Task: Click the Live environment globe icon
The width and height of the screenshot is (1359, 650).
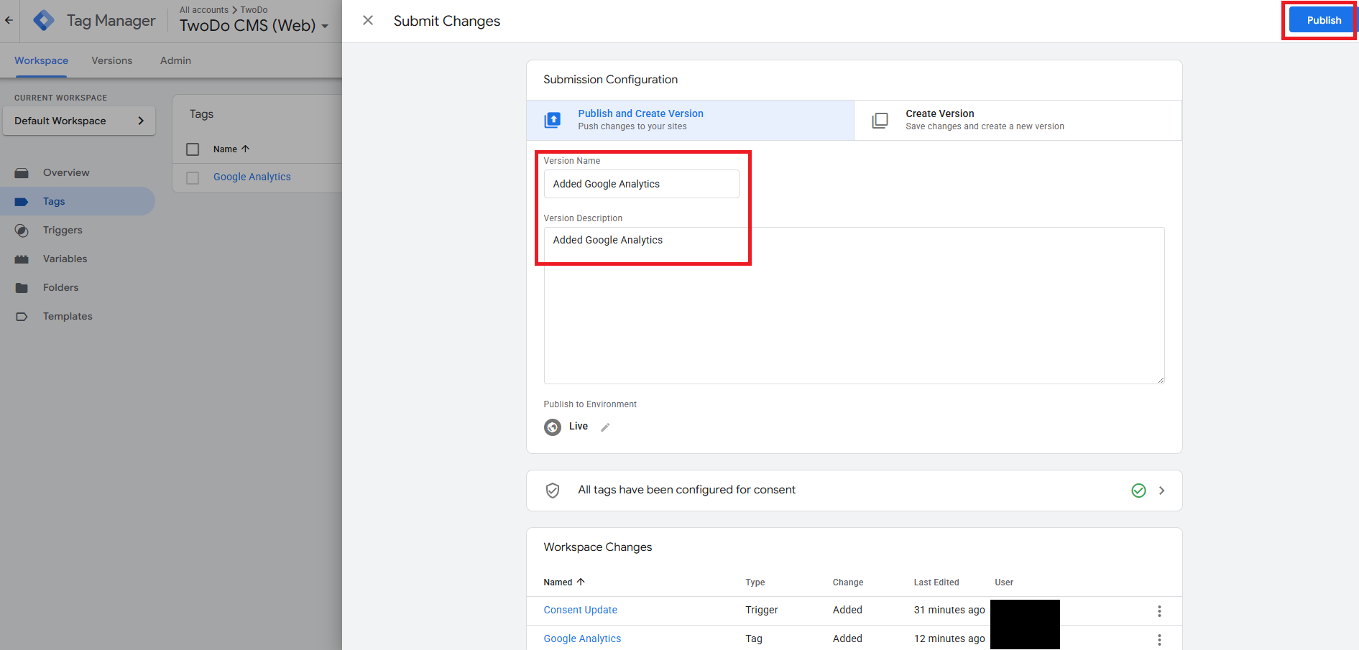Action: (x=553, y=427)
